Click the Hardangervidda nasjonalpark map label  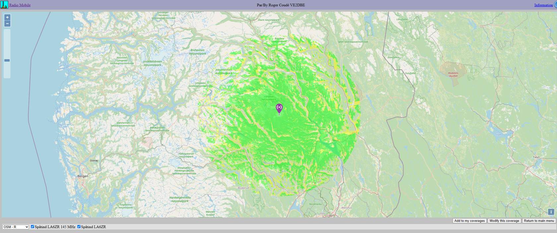point(180,199)
